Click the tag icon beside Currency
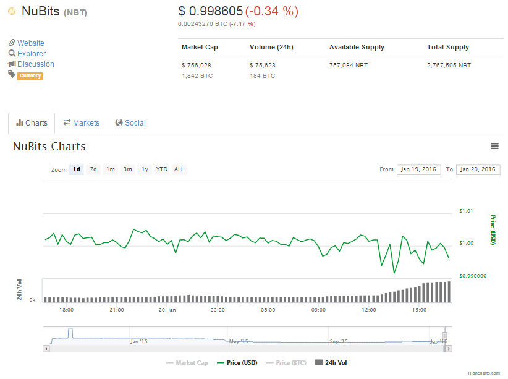Viewport: 508px width, 379px height. click(12, 74)
